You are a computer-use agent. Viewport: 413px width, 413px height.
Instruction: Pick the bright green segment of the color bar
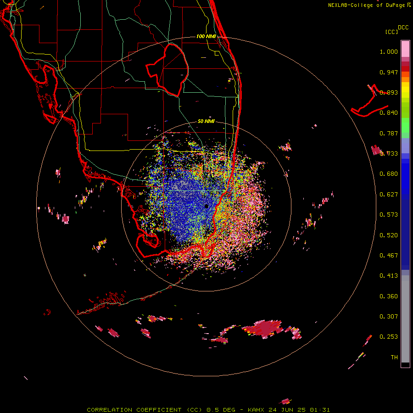[405, 125]
